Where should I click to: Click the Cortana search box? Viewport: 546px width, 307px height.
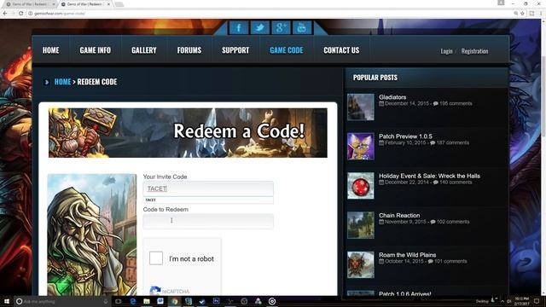pos(62,301)
